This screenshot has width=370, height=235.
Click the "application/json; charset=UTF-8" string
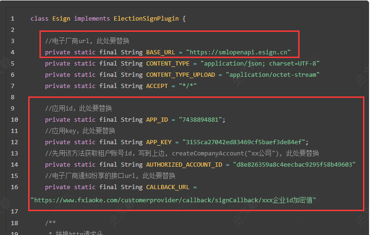pyautogui.click(x=260, y=64)
